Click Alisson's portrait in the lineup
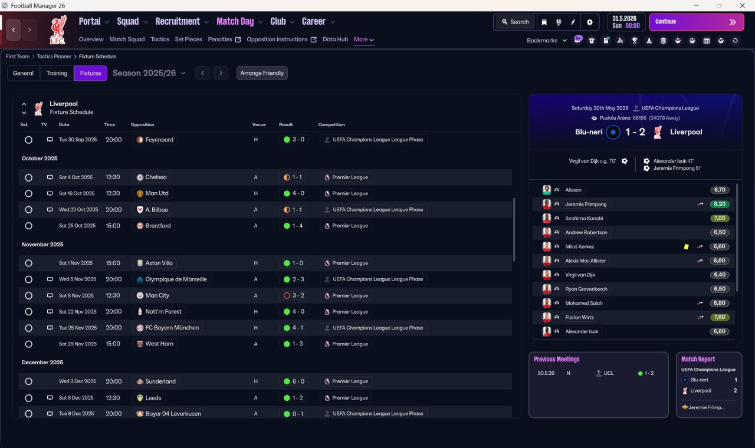This screenshot has width=755, height=448. 547,190
